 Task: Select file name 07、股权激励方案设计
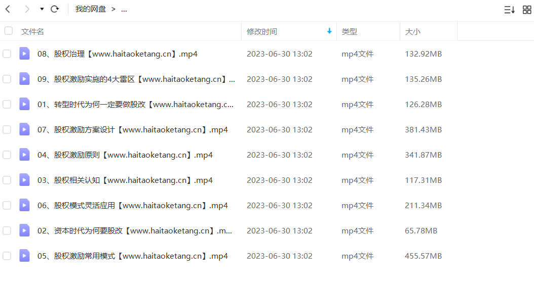132,129
